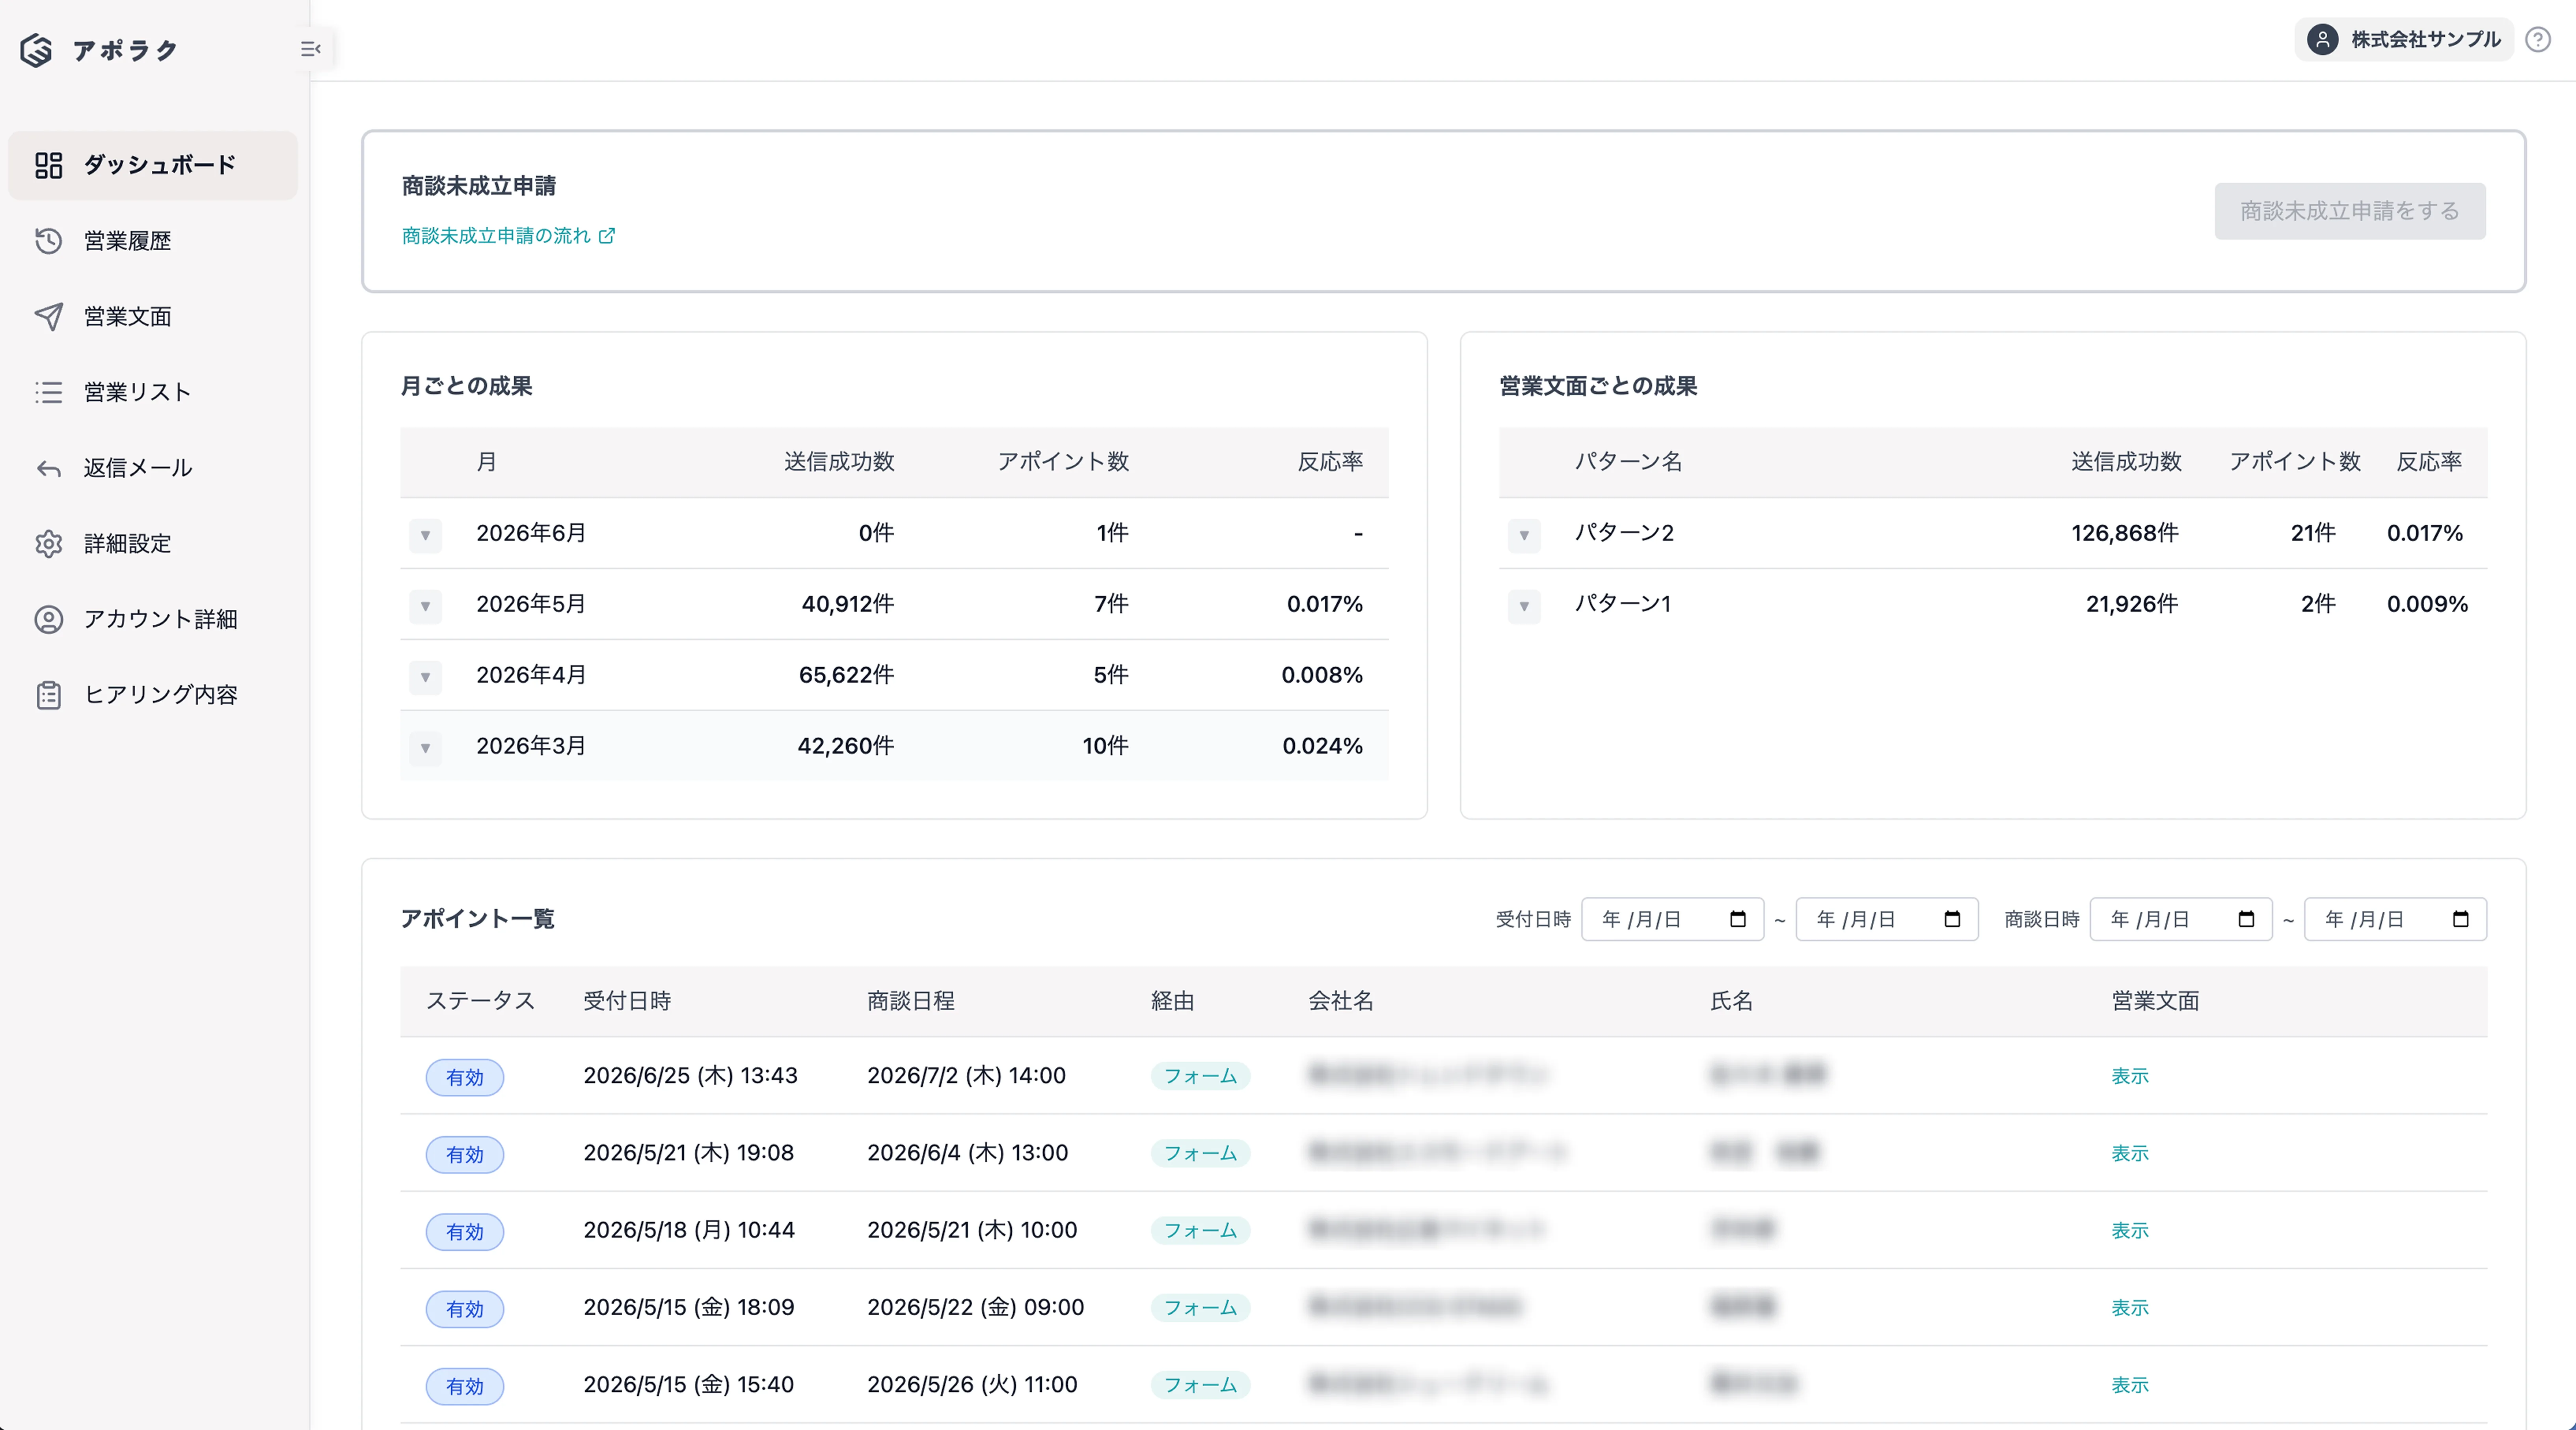Open calendar picker on 受付日時 start date
The image size is (2576, 1430).
pos(1738,920)
